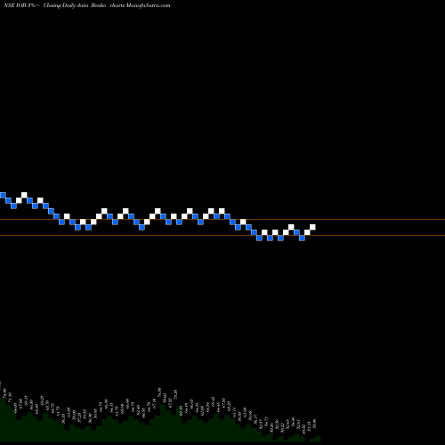Image resolution: width=445 pixels, height=445 pixels.
Task: Click the 'MunafaSutra.com' text in the header
Action: click(x=148, y=5)
